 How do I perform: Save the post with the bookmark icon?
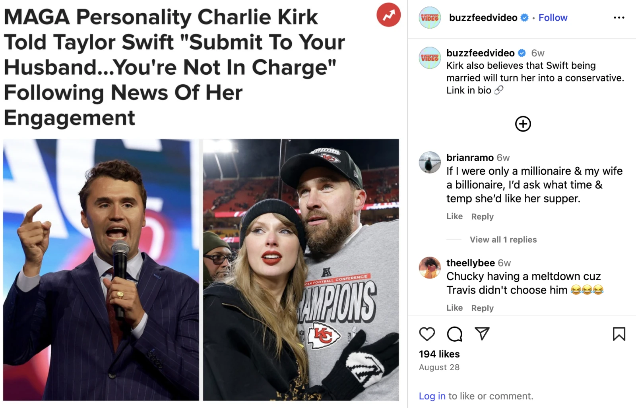click(x=619, y=334)
